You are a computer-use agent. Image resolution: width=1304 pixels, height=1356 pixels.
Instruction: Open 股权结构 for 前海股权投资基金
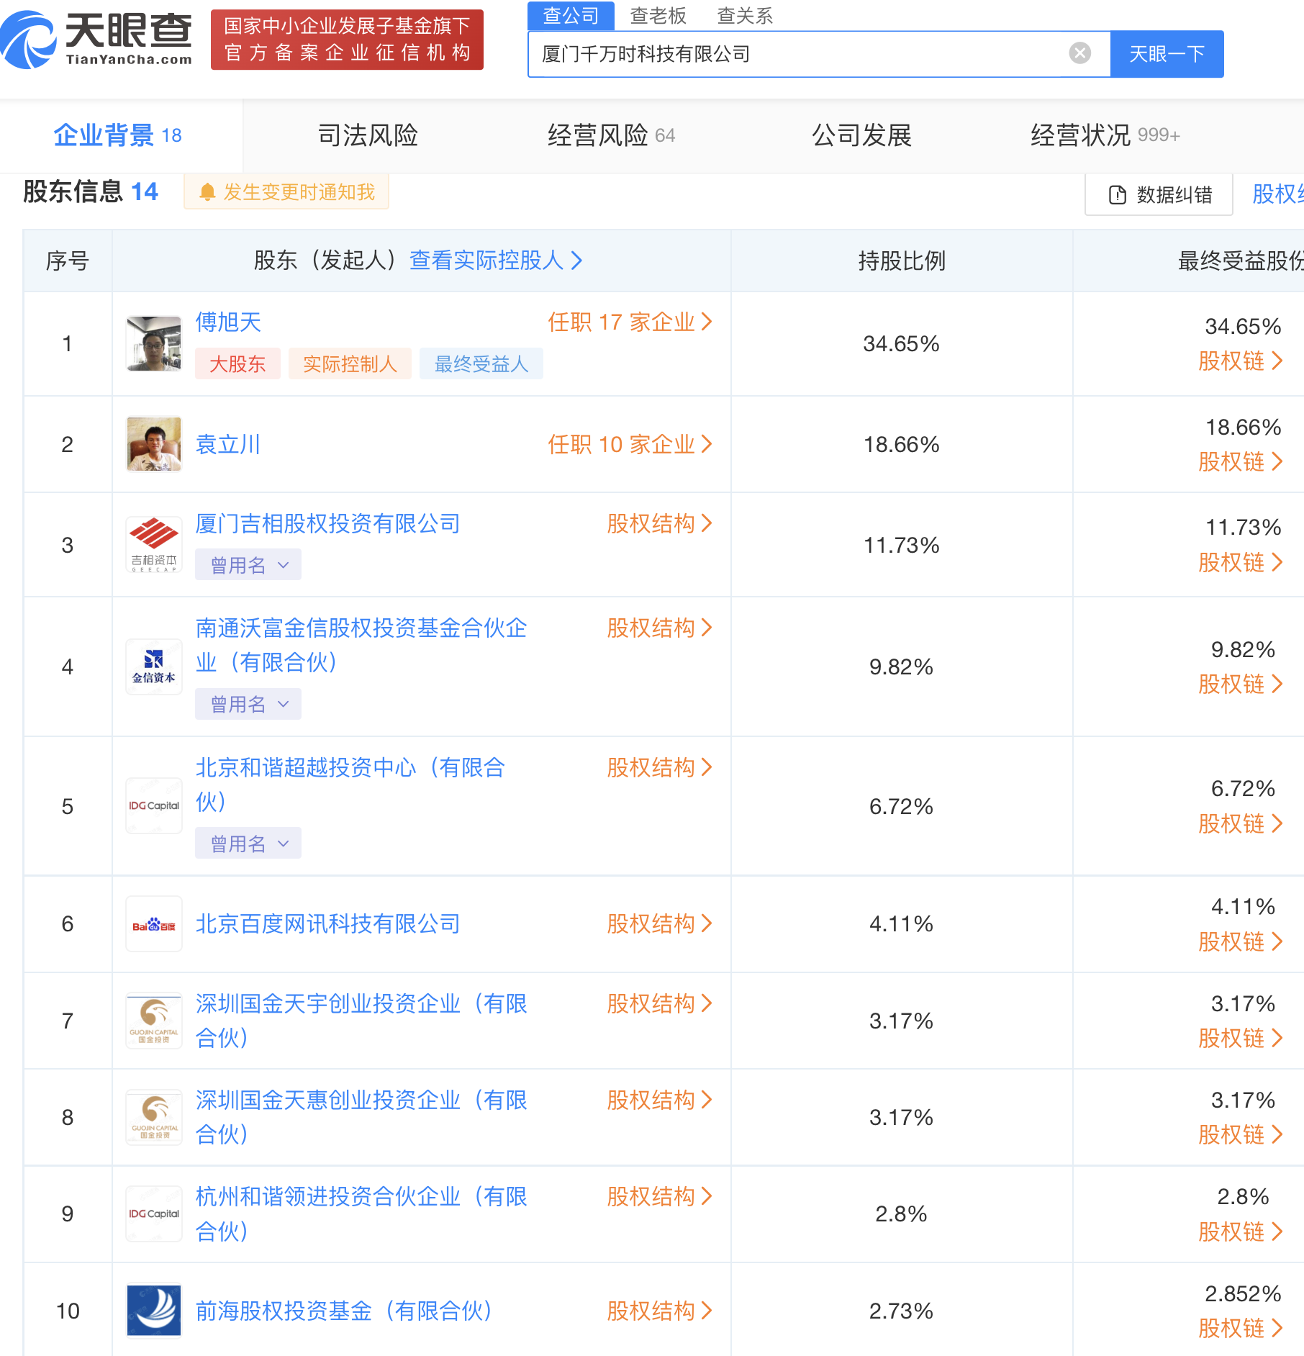click(660, 1311)
